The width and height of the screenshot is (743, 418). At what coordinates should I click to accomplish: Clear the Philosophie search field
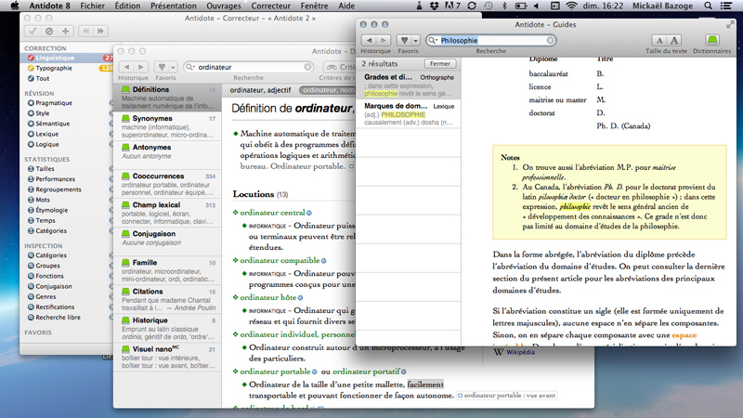[x=550, y=40]
